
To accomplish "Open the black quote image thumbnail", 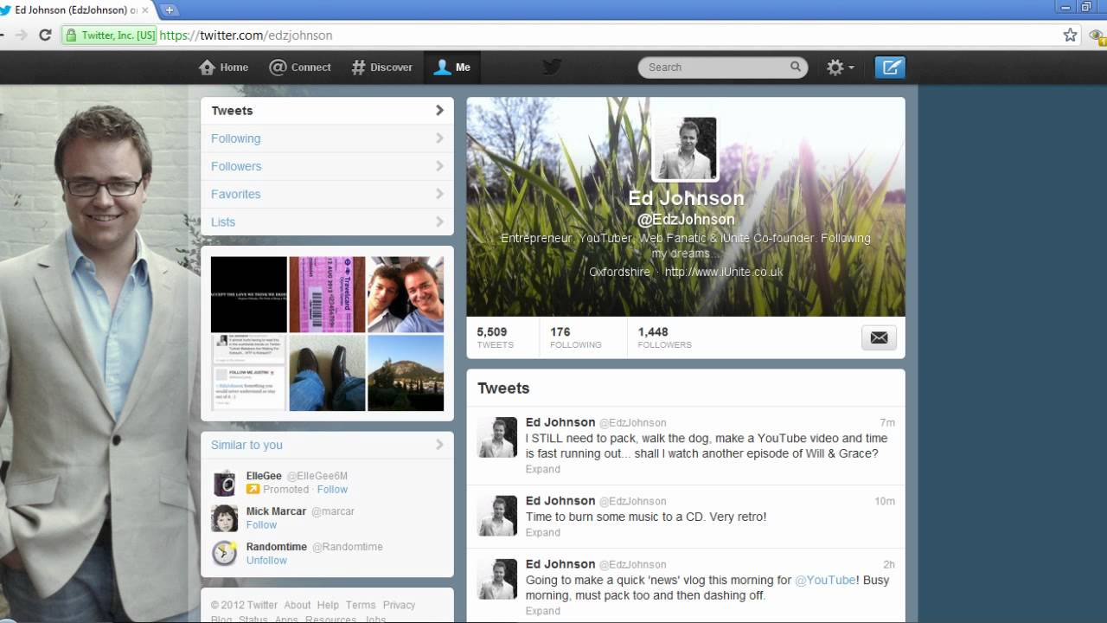I will [249, 294].
